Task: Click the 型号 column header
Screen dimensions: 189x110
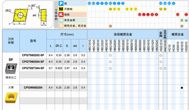Action: (x=33, y=41)
